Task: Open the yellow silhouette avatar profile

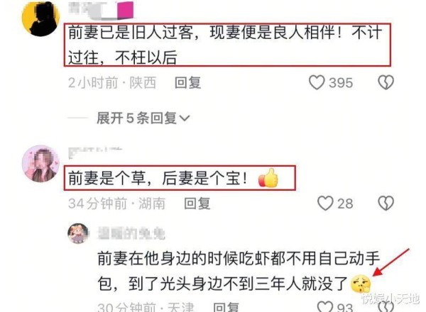Action: tap(40, 18)
